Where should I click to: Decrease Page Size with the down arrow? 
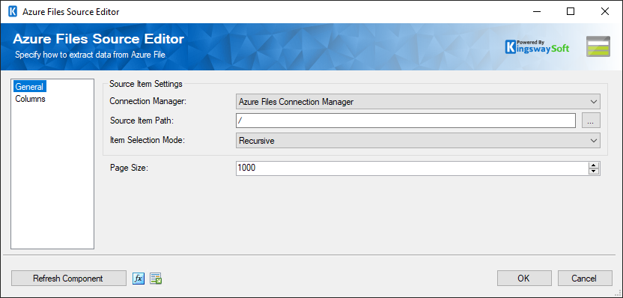(x=594, y=171)
